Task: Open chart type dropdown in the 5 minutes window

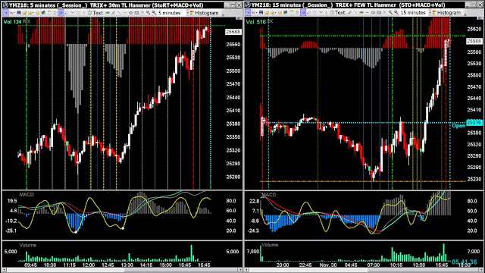Action: pyautogui.click(x=12, y=13)
